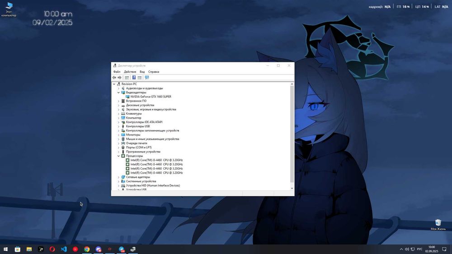The height and width of the screenshot is (254, 452).
Task: Select the Мыши и иные указывающие устройства row
Action: 152,139
